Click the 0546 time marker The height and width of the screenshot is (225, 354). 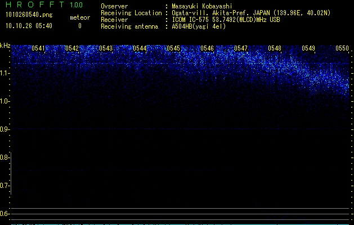coord(207,48)
